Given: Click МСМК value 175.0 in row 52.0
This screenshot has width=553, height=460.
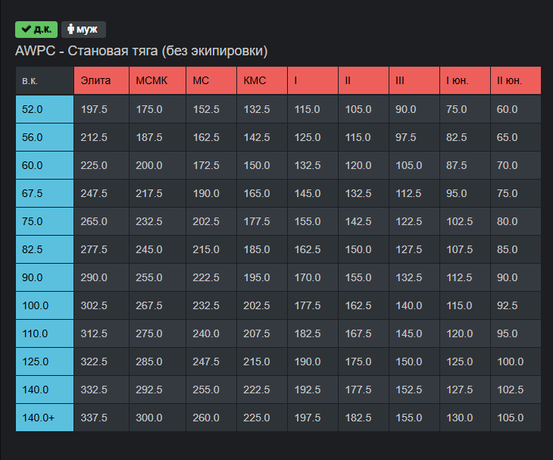Looking at the screenshot, I should (158, 109).
